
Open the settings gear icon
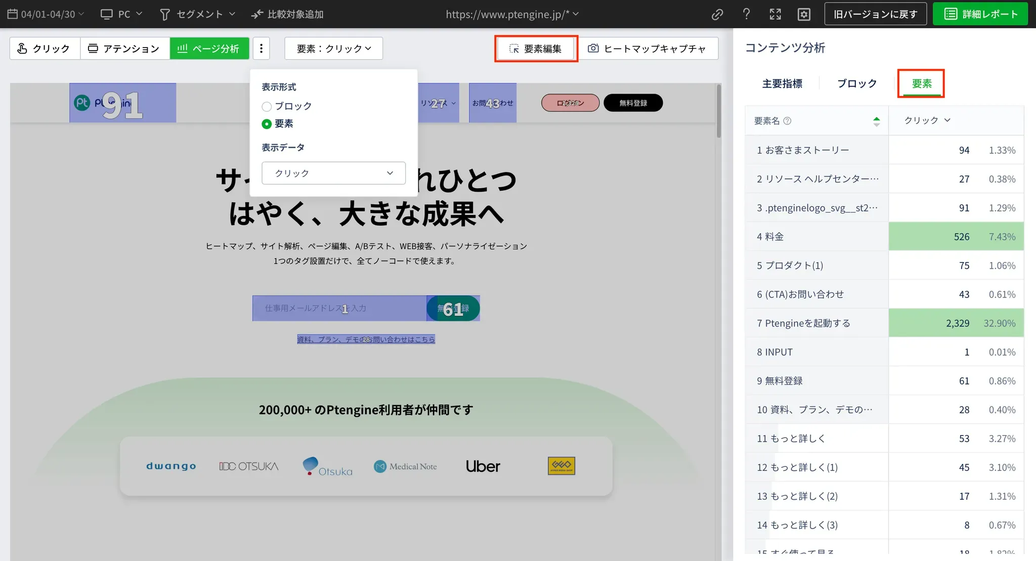point(804,14)
